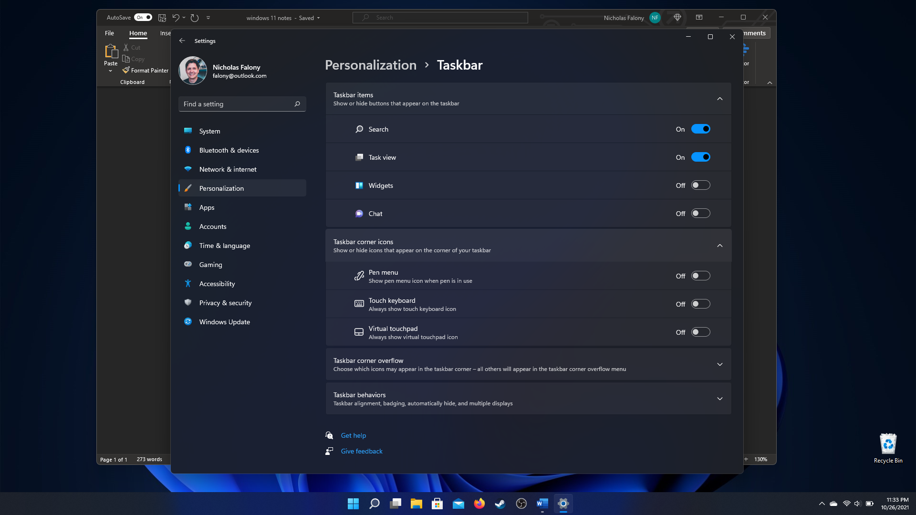Open Accounts settings category
This screenshot has height=515, width=916.
click(242, 227)
